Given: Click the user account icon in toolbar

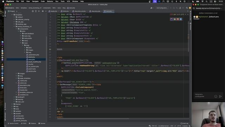Looking at the screenshot, I should (152, 8).
